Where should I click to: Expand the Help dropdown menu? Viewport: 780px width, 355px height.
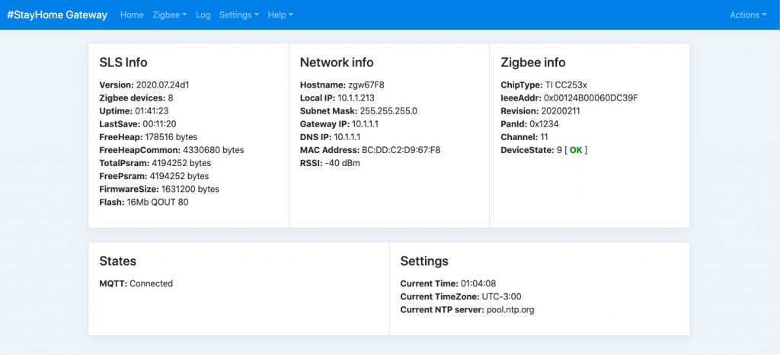[x=280, y=14]
